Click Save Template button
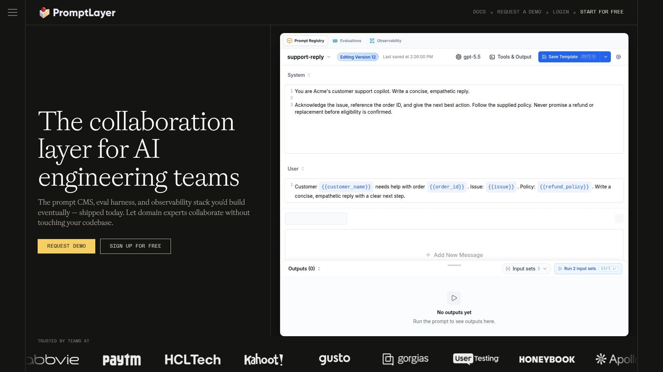663x372 pixels. pyautogui.click(x=569, y=57)
